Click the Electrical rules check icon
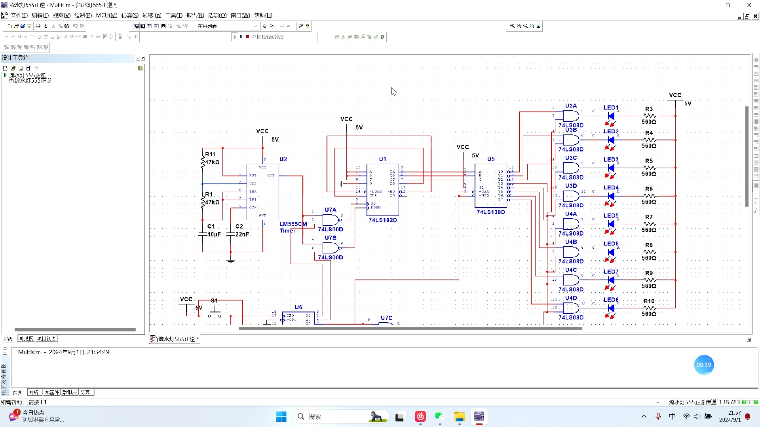This screenshot has height=427, width=760. pos(265,26)
